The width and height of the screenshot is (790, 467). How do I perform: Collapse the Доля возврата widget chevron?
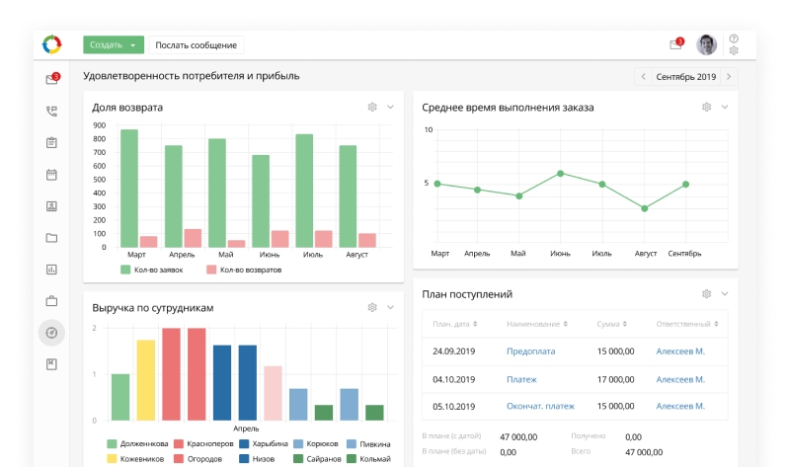click(390, 107)
